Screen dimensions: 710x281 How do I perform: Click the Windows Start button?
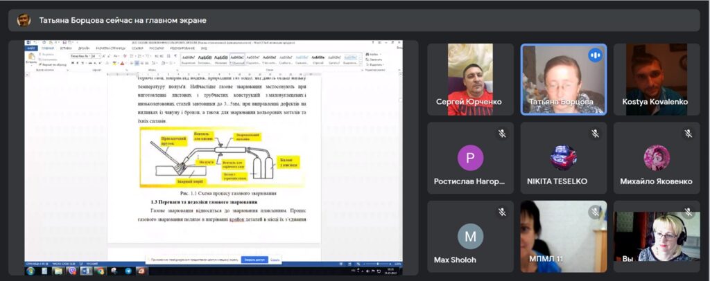[x=31, y=271]
